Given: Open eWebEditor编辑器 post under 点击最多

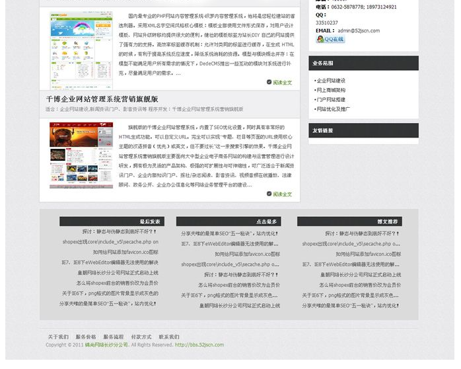Looking at the screenshot, I should pyautogui.click(x=230, y=244).
